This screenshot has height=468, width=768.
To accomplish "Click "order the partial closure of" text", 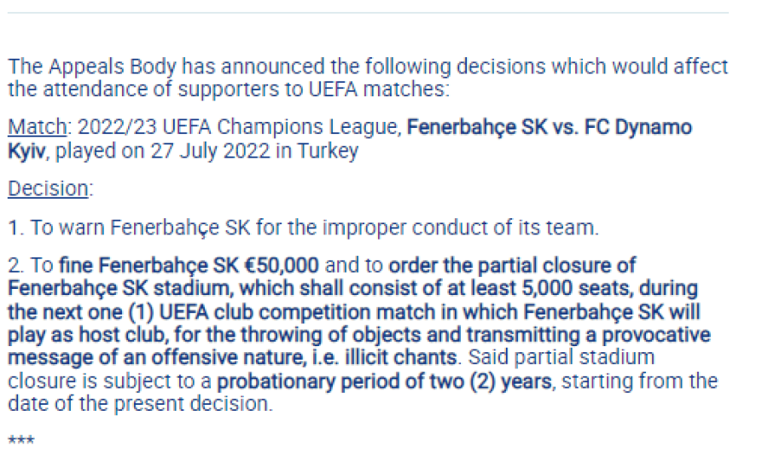I will click(x=512, y=266).
